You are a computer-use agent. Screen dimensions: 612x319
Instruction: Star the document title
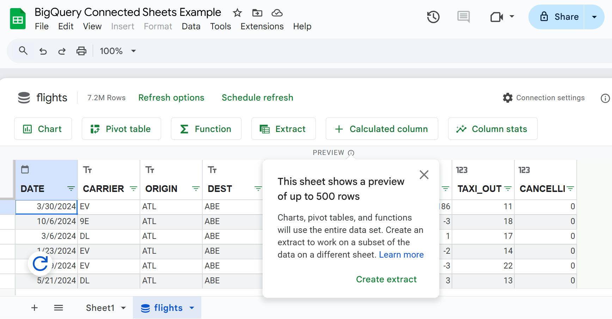(x=237, y=13)
